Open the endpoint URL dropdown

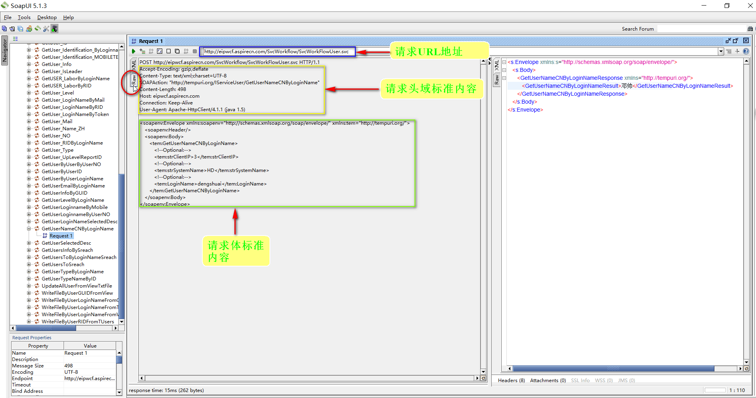721,51
